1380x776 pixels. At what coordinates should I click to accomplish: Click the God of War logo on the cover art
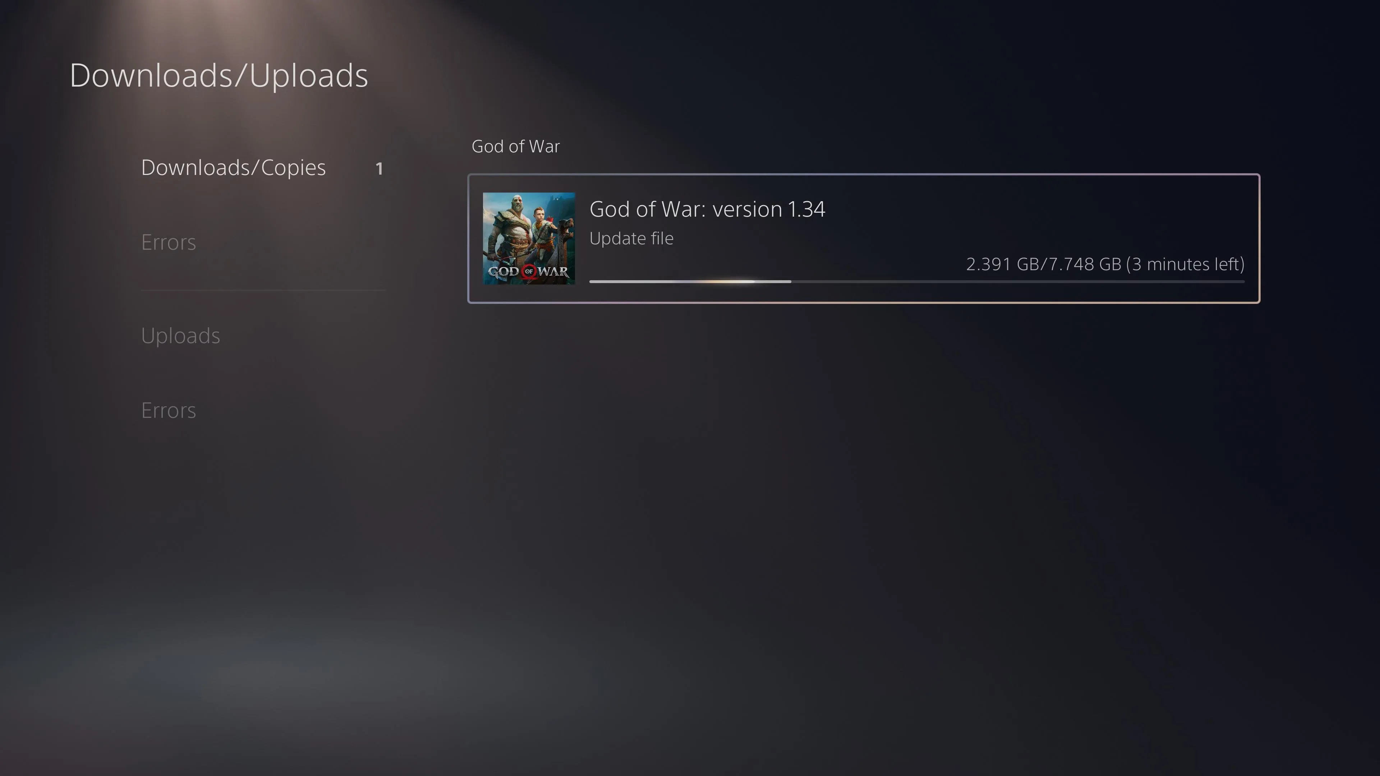coord(529,272)
